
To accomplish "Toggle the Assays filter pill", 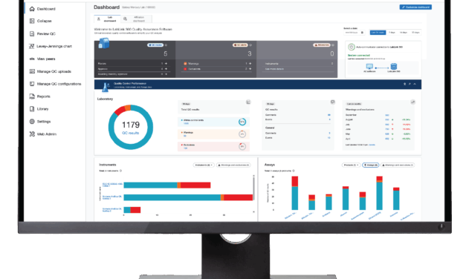I will [370, 165].
